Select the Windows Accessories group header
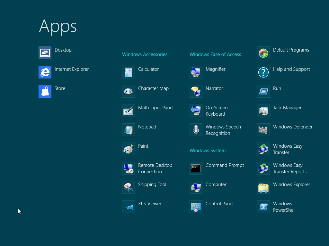Image resolution: width=329 pixels, height=246 pixels. 145,54
